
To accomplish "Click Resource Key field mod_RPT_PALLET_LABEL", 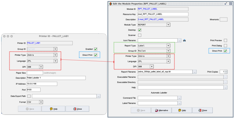I will coord(163,14).
